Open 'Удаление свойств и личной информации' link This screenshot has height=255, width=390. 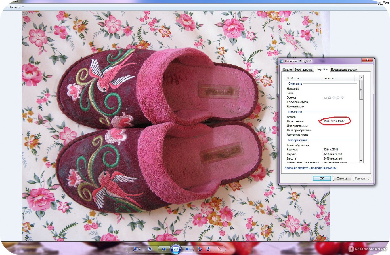(311, 168)
